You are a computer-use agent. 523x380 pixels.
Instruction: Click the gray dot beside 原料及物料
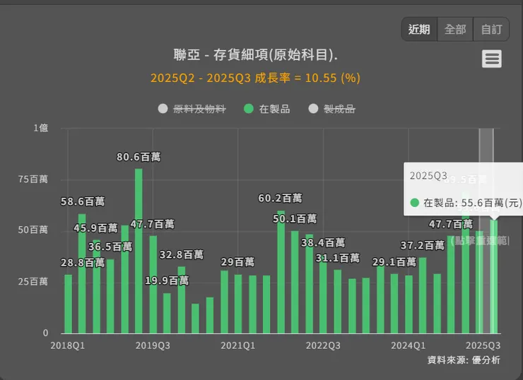point(163,109)
